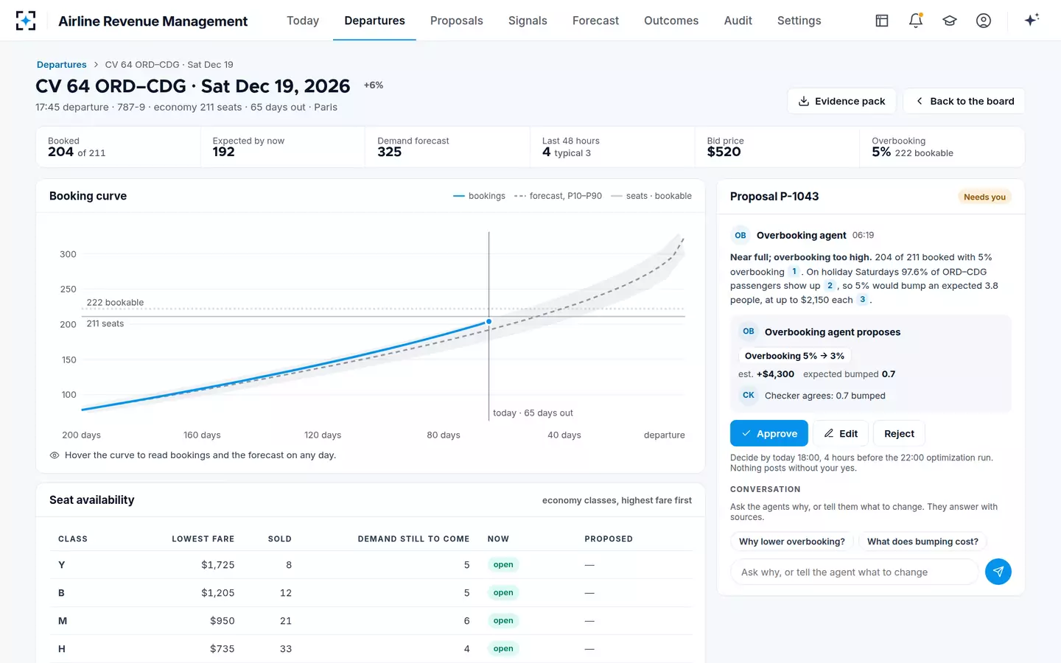Open source reference 1 in the proposal text
Viewport: 1061px width, 663px height.
(794, 272)
